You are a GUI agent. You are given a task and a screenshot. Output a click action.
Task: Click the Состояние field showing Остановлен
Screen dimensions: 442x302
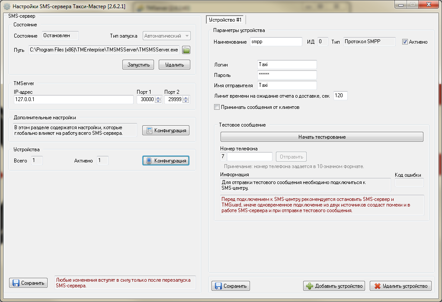pos(60,35)
